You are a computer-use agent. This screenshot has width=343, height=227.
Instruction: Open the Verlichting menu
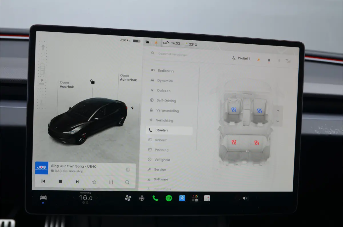click(x=161, y=120)
